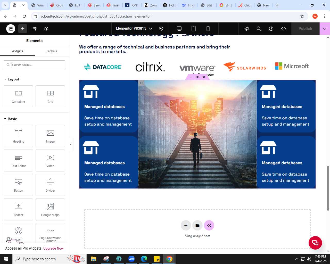Screen dimensions: 330x264
Task: Select the Image widget
Action: click(x=50, y=136)
